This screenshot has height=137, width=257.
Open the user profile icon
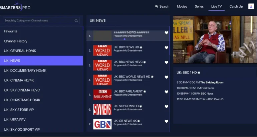click(x=251, y=6)
